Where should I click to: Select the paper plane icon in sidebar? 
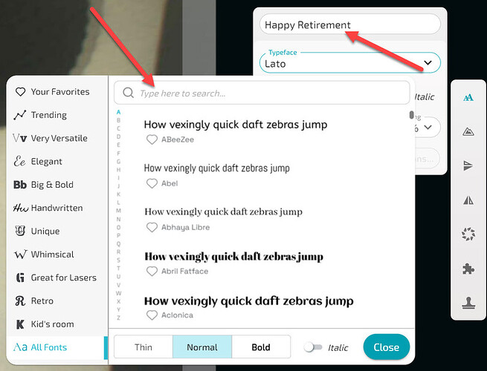[468, 166]
